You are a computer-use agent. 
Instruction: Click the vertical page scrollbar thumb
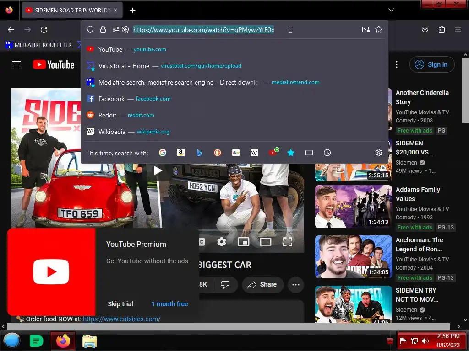click(x=465, y=90)
